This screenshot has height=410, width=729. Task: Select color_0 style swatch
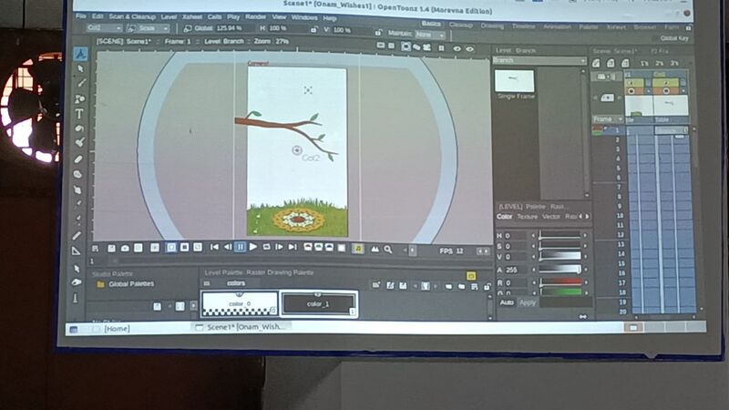238,303
